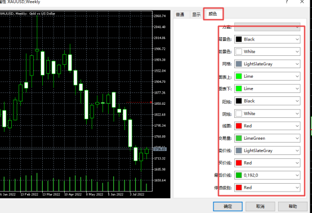The image size is (312, 213).
Task: Click the ? help icon in title bar
Action: 287,2
